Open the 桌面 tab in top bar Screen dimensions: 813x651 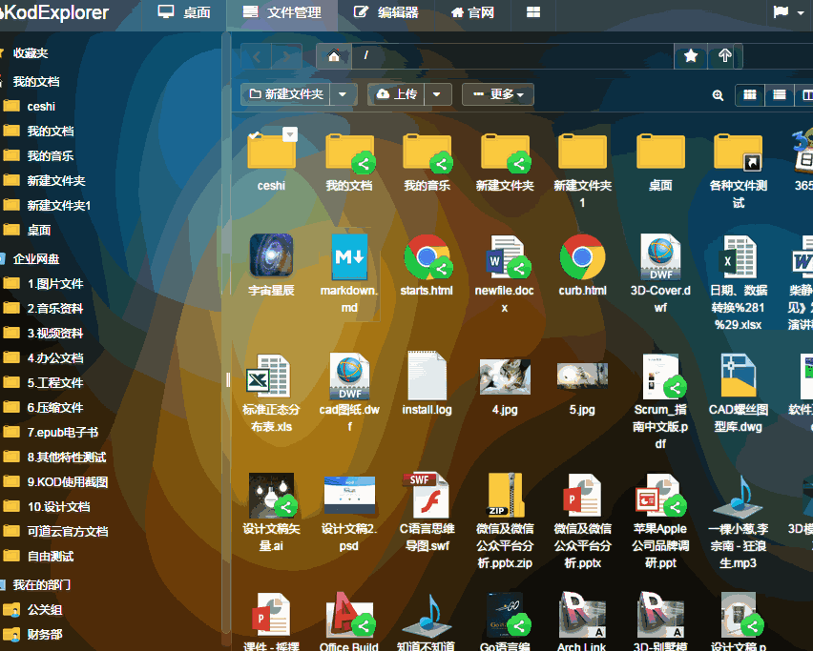(x=184, y=13)
